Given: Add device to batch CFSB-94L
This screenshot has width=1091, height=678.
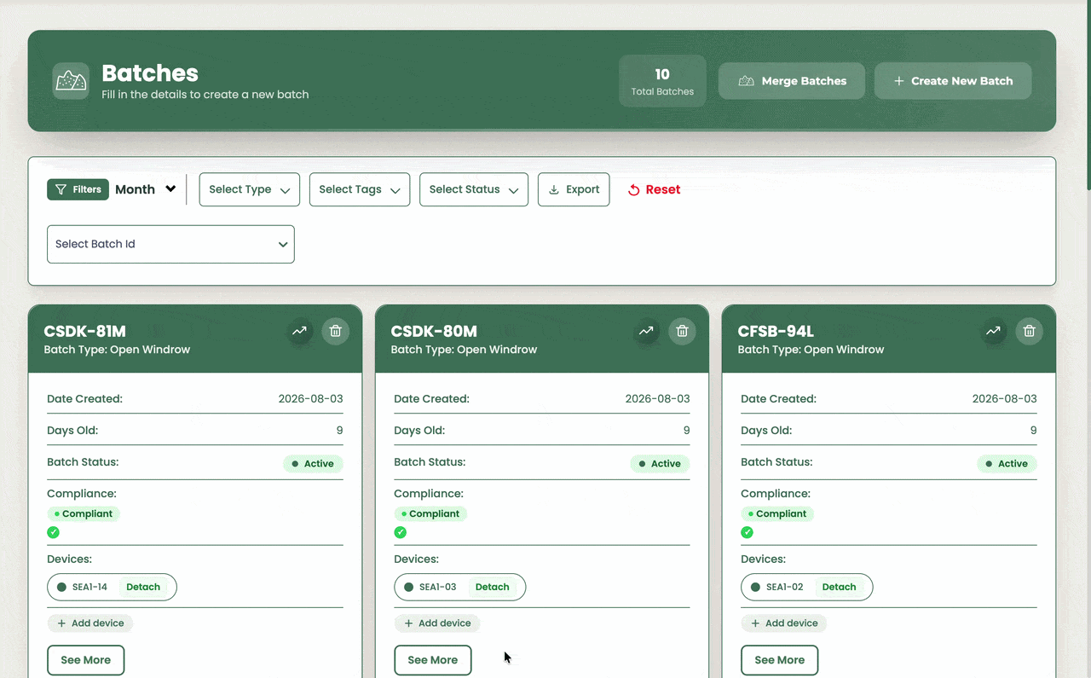Looking at the screenshot, I should (x=784, y=623).
